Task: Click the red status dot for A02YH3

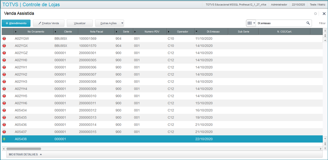Action: pyautogui.click(x=4, y=81)
